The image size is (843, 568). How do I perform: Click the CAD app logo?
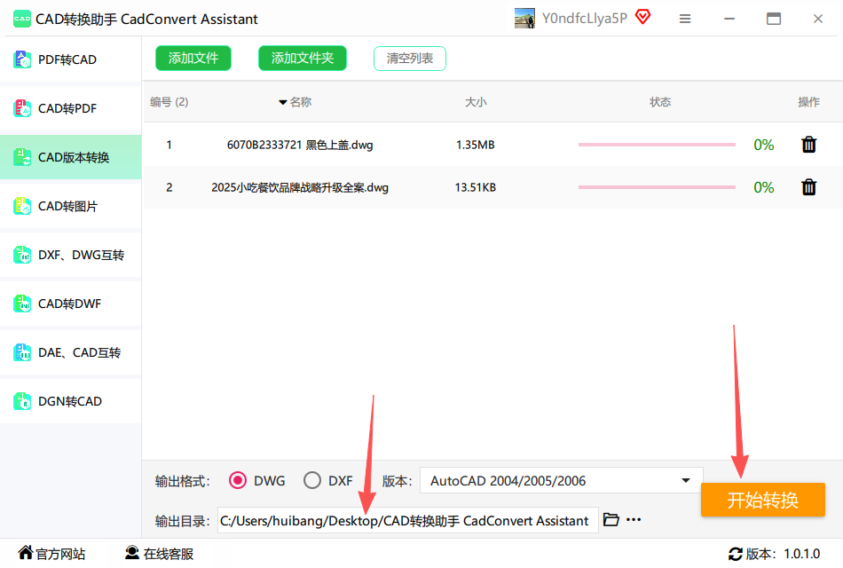(22, 19)
